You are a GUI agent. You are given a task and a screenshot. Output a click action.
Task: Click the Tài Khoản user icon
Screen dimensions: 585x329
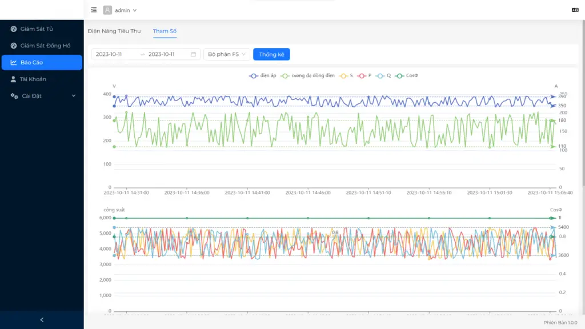tap(14, 79)
